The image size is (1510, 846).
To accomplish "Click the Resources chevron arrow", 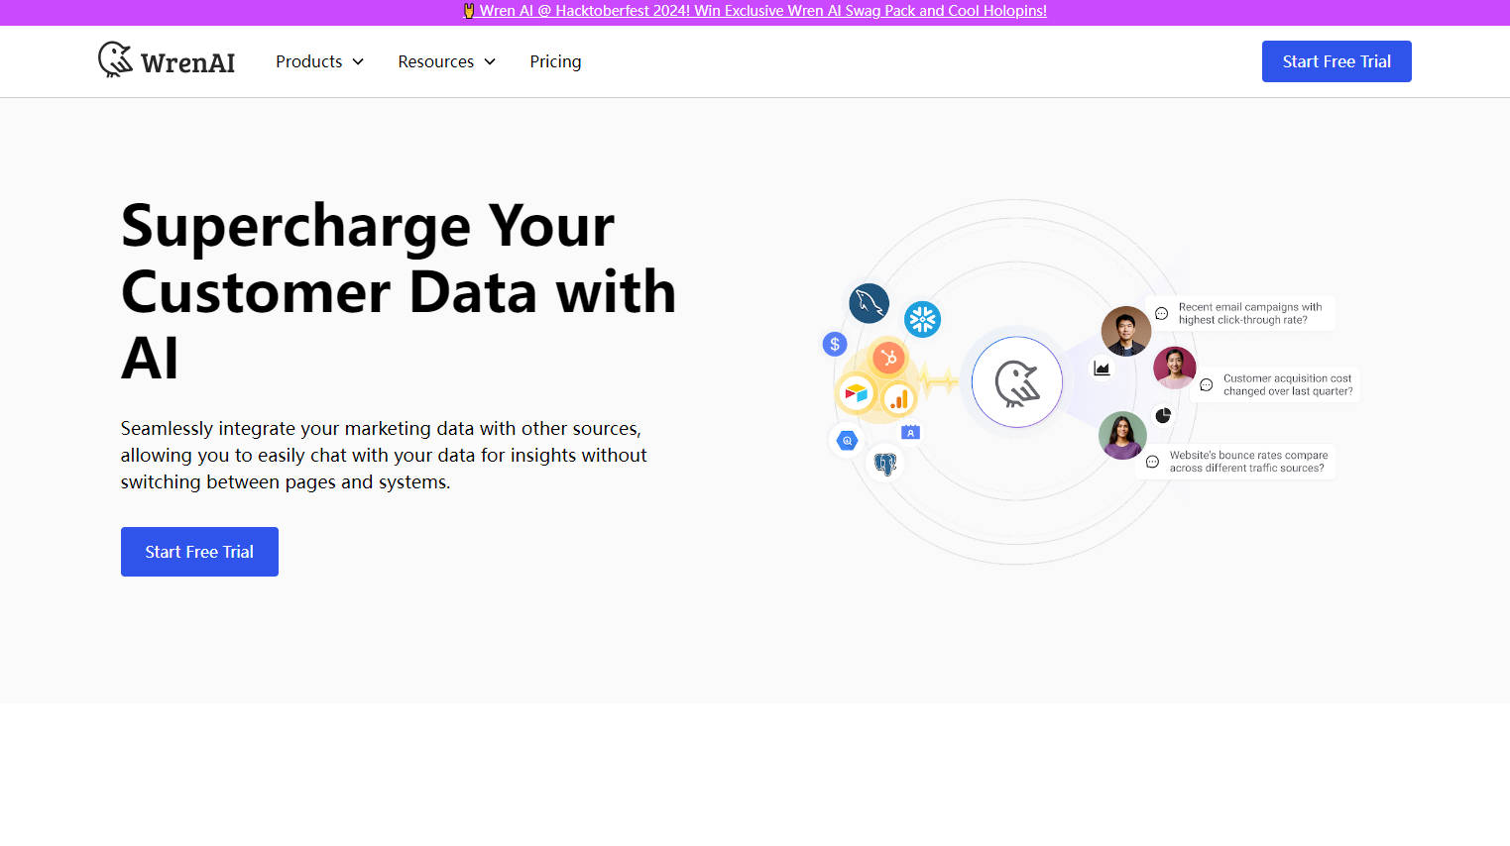I will (x=490, y=61).
